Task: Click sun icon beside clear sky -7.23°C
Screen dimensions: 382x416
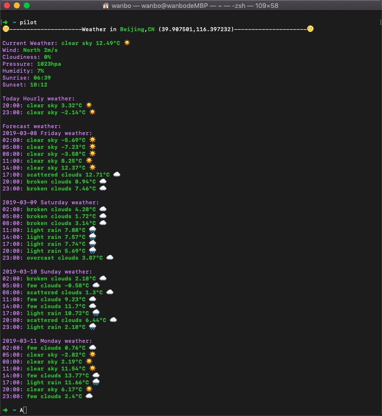Action: click(x=92, y=147)
